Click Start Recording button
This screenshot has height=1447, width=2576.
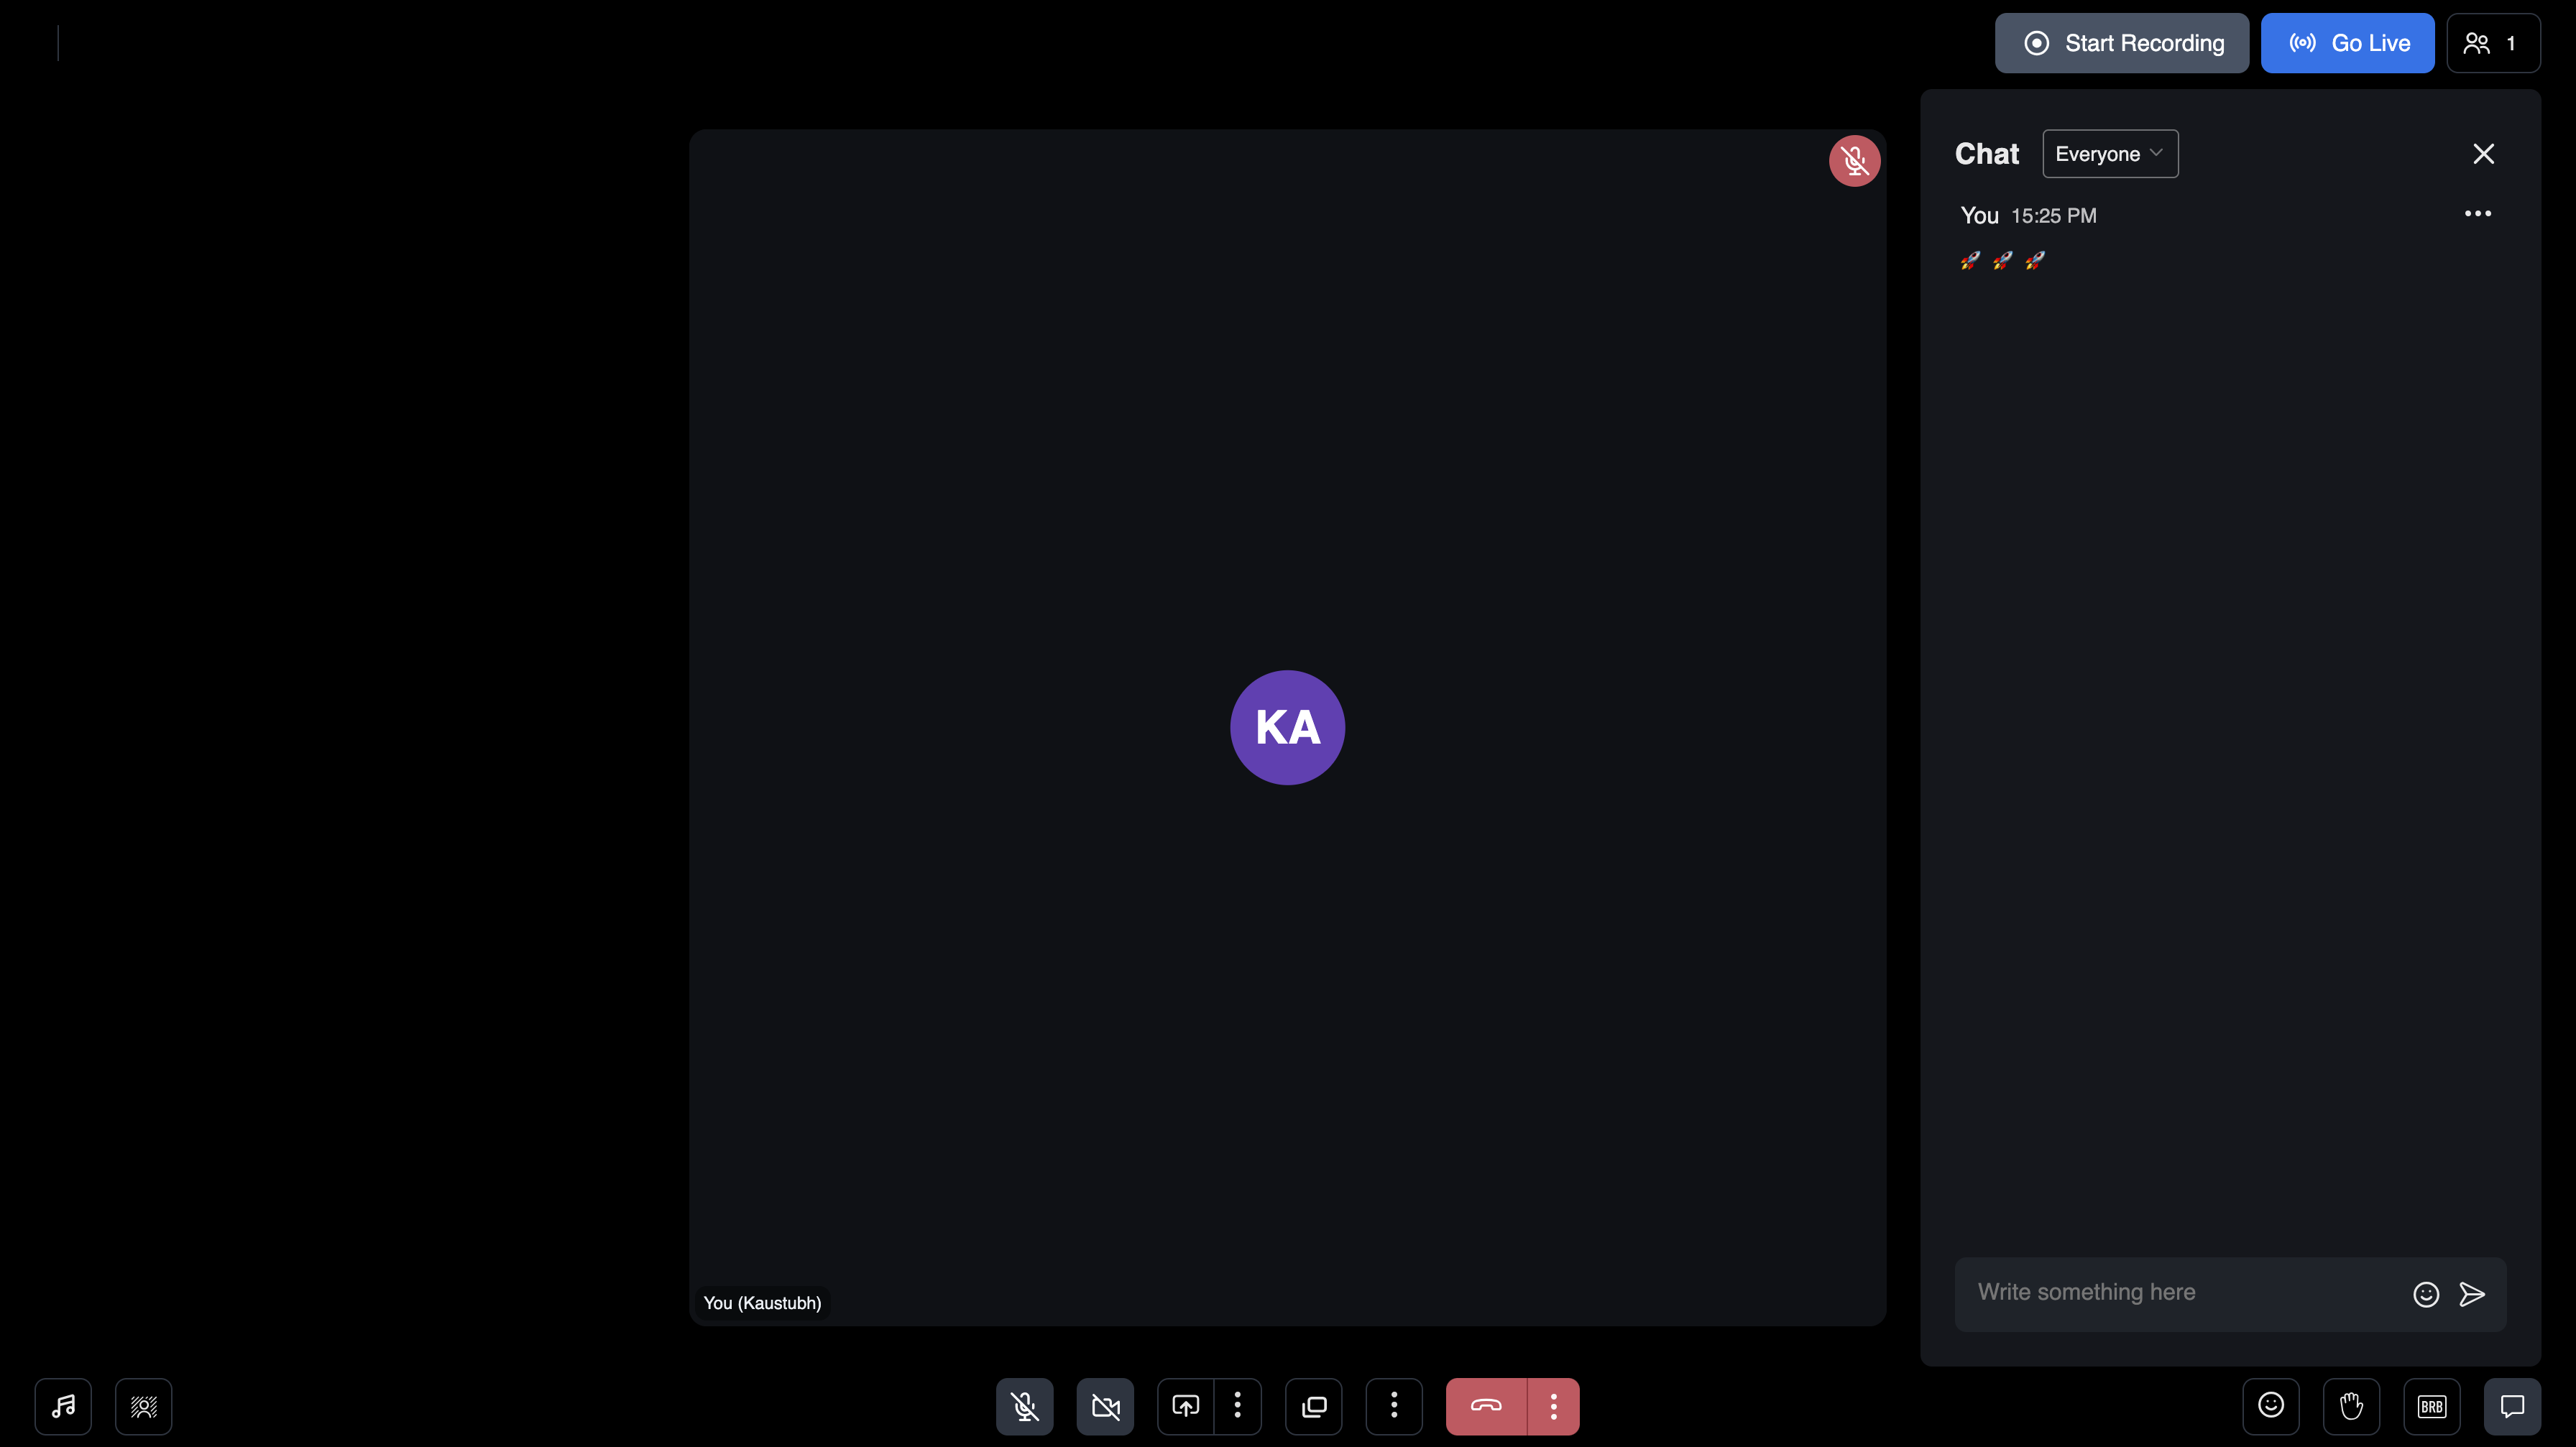[x=2121, y=43]
